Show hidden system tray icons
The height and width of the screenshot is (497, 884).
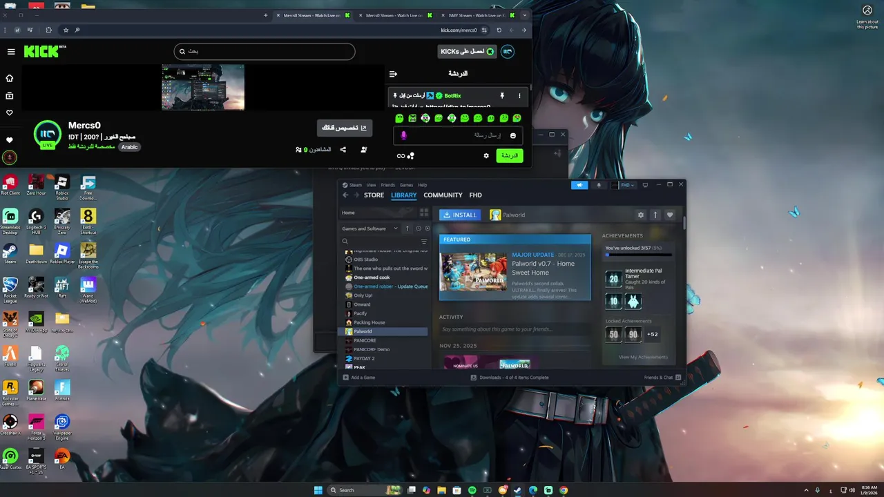(x=807, y=490)
